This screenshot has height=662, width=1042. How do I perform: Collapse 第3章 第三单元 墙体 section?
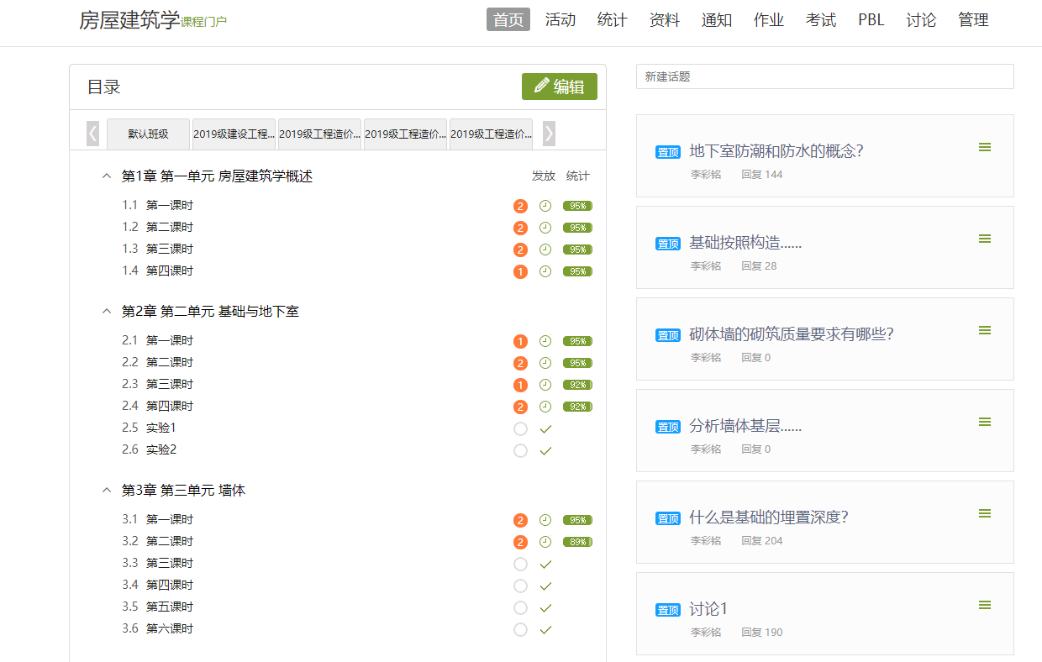pyautogui.click(x=106, y=491)
